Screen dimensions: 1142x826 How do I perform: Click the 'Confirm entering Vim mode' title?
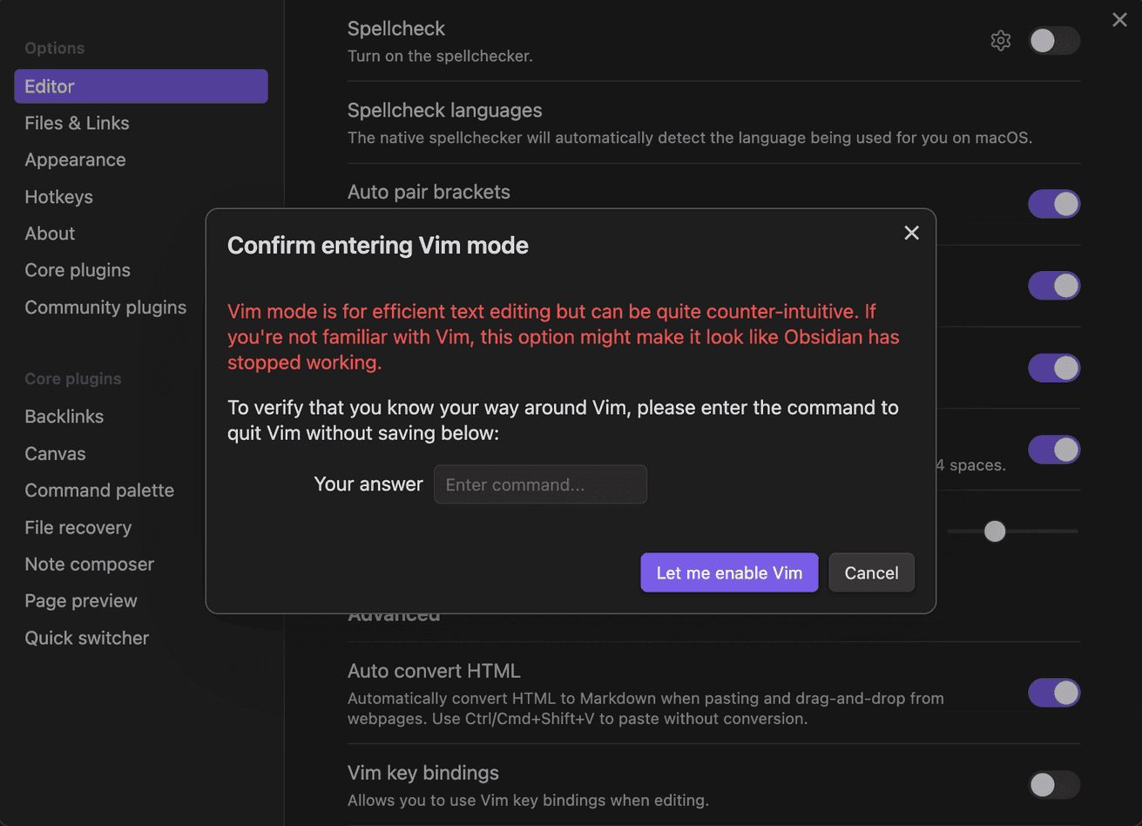point(378,246)
